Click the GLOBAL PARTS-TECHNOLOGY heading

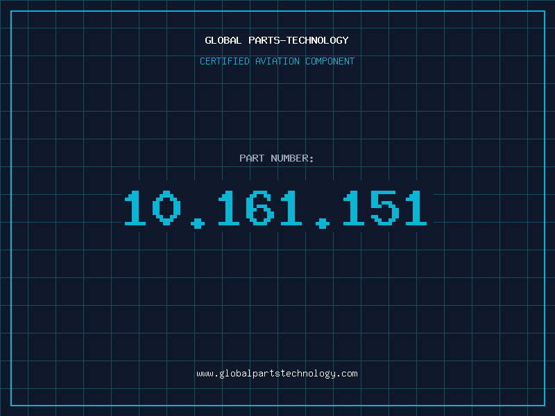click(x=277, y=40)
